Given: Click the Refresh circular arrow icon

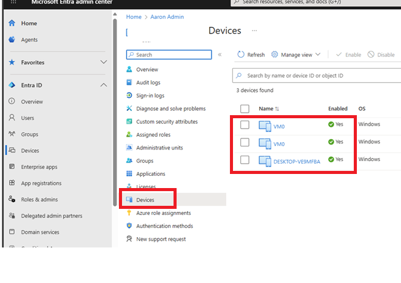Looking at the screenshot, I should coord(240,55).
